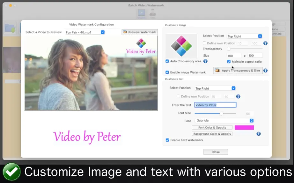
Task: Toggle Enable Text Watermark checkbox
Action: (167, 140)
